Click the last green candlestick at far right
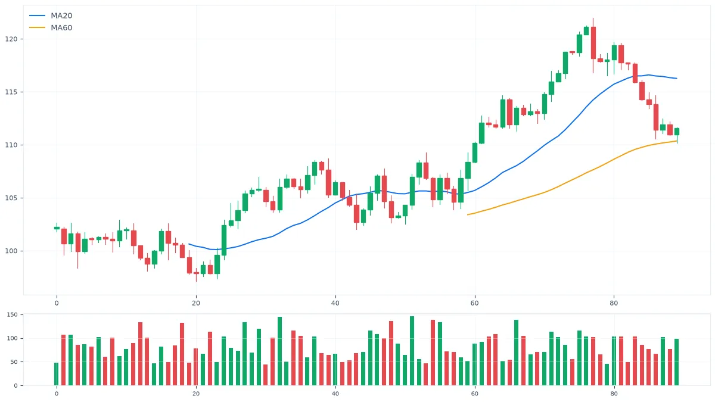Screen dimensions: 715x402 coord(677,132)
